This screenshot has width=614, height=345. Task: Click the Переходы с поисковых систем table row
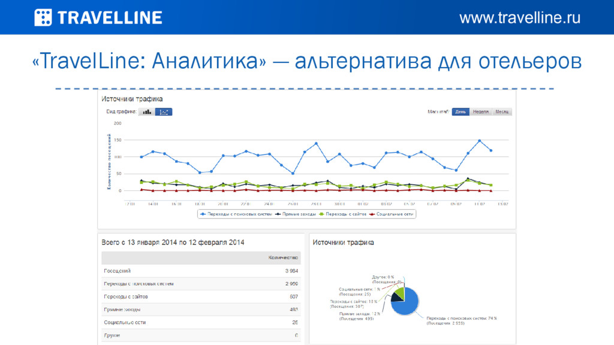pyautogui.click(x=201, y=283)
